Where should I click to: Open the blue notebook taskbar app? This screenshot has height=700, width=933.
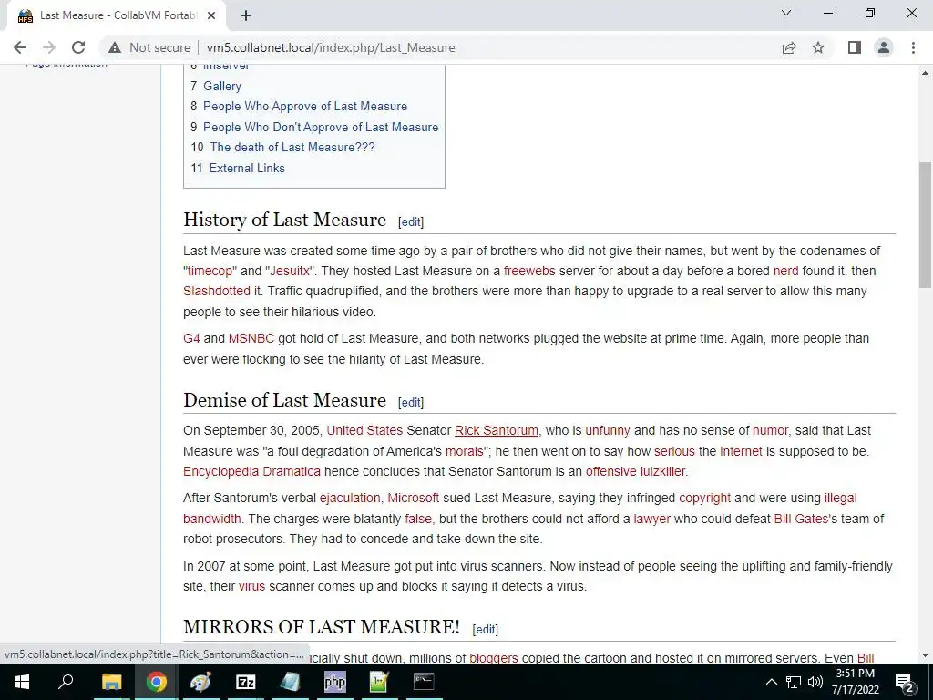click(290, 682)
